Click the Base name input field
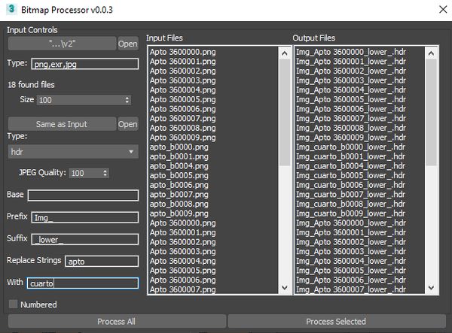 point(83,195)
